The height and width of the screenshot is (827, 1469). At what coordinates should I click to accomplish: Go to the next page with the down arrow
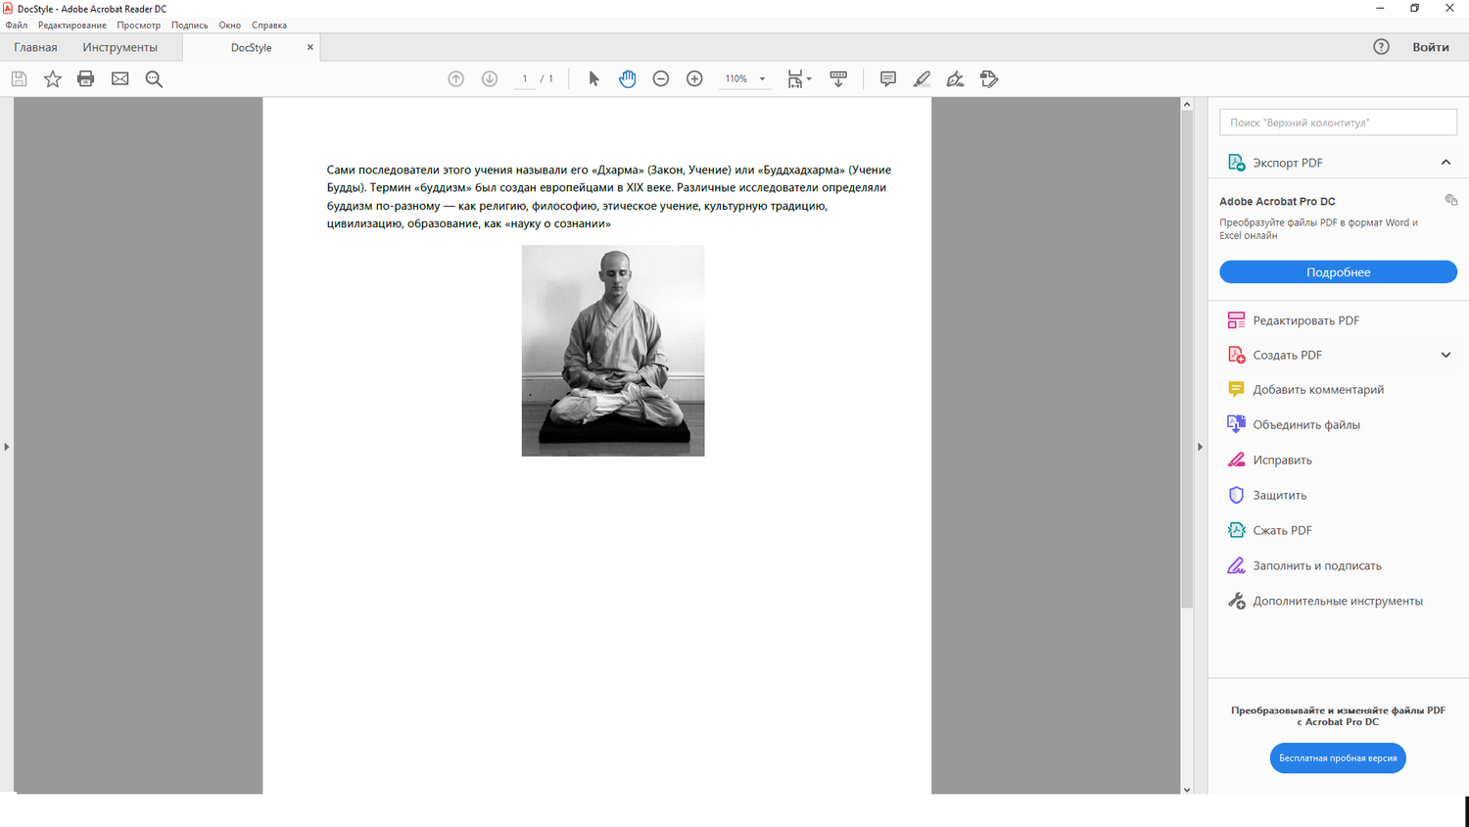coord(490,79)
